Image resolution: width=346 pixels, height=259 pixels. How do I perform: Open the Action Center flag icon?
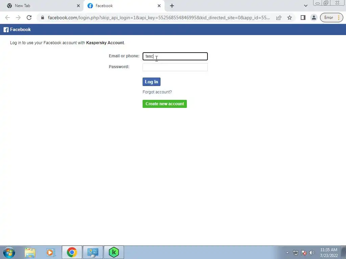304,253
